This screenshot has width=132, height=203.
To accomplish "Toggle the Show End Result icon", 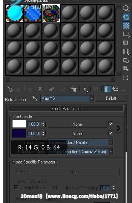I will pos(107,89).
